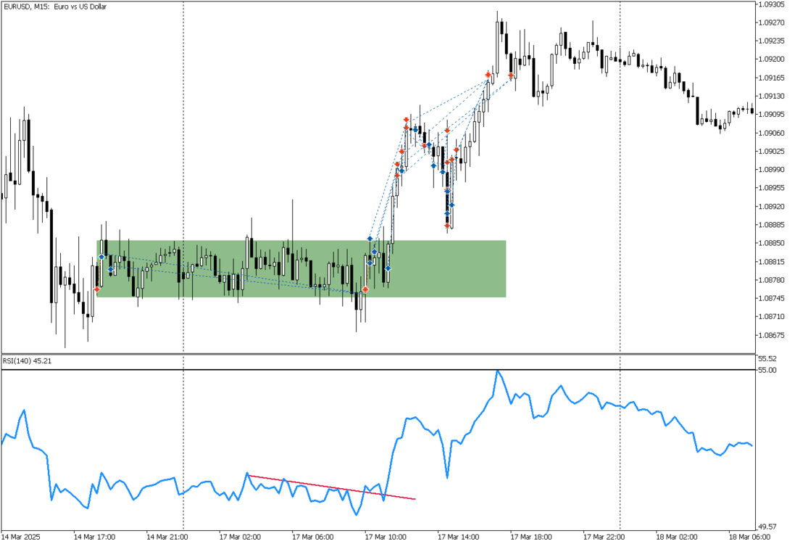Click the 1.08780 price level label
This screenshot has height=544, width=795.
[x=771, y=280]
